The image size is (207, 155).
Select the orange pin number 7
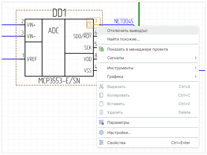(x=96, y=21)
